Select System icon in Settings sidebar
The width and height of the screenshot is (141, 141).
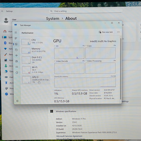[x=5, y=37]
